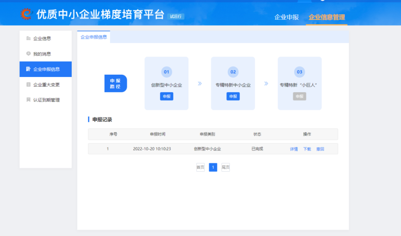Click 申报 under 创新型中小企业
The height and width of the screenshot is (236, 401).
pos(166,96)
